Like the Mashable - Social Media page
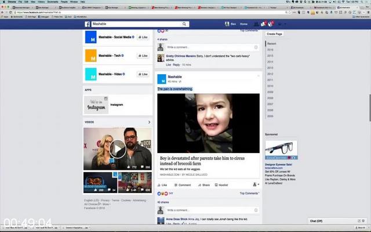This screenshot has height=232, width=371. [143, 37]
